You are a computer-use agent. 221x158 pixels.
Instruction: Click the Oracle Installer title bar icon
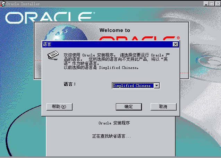pos(3,3)
